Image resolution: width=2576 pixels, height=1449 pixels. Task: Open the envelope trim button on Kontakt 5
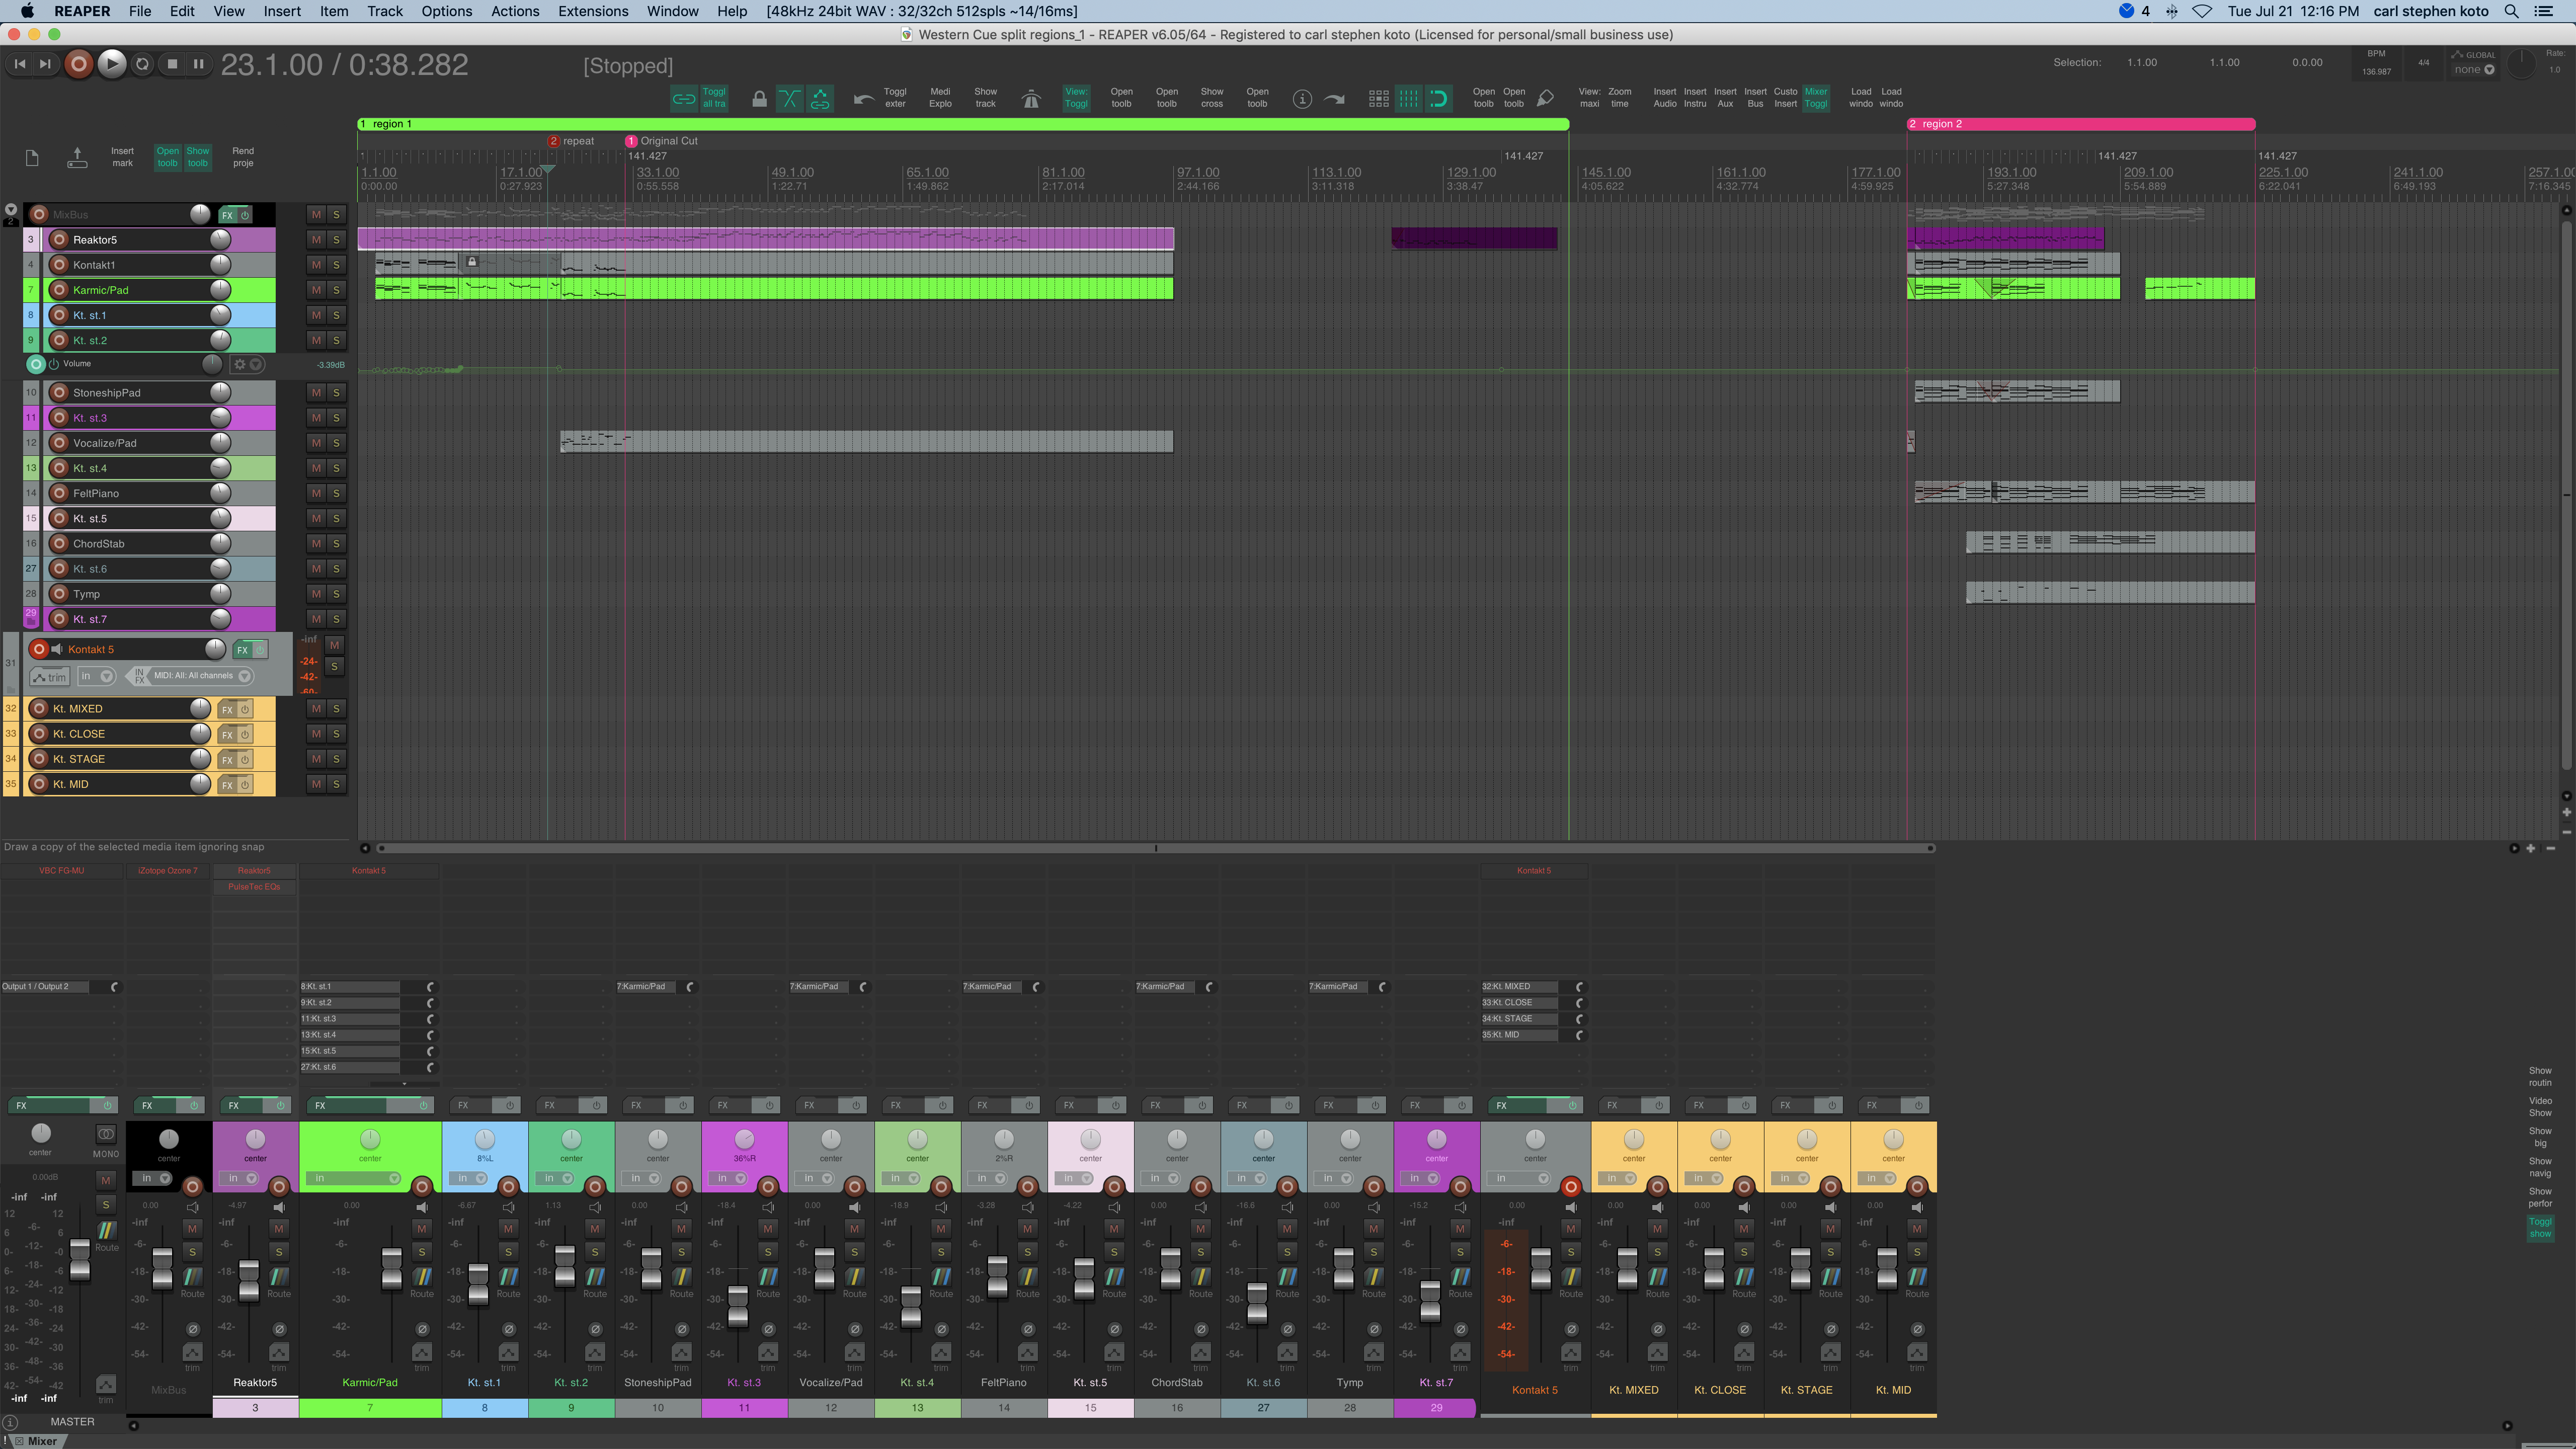click(x=49, y=677)
